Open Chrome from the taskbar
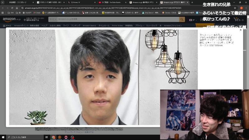249x140 pixels. point(53,137)
